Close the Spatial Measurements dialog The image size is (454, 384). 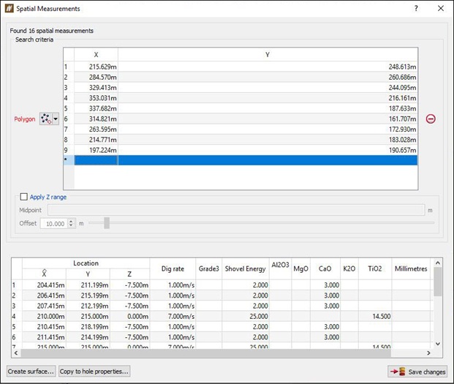(441, 8)
